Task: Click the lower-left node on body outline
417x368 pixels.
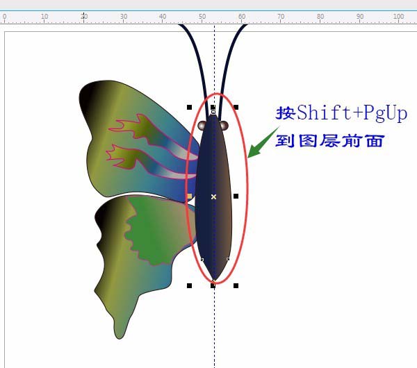Action: point(202,259)
